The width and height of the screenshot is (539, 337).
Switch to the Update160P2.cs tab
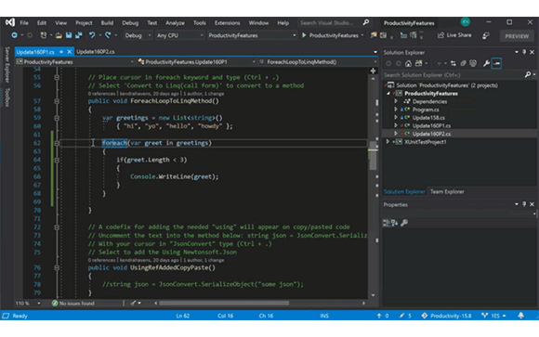pyautogui.click(x=95, y=52)
